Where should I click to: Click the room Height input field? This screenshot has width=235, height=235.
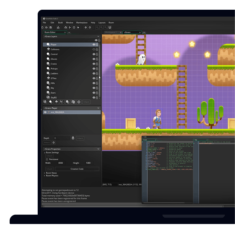click(x=89, y=163)
